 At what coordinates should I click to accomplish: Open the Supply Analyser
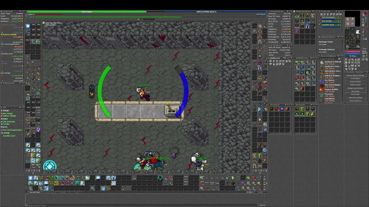click(355, 82)
